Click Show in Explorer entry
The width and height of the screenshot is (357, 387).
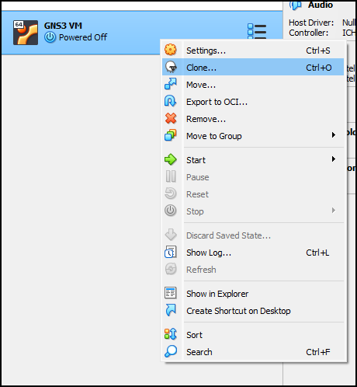(253, 294)
